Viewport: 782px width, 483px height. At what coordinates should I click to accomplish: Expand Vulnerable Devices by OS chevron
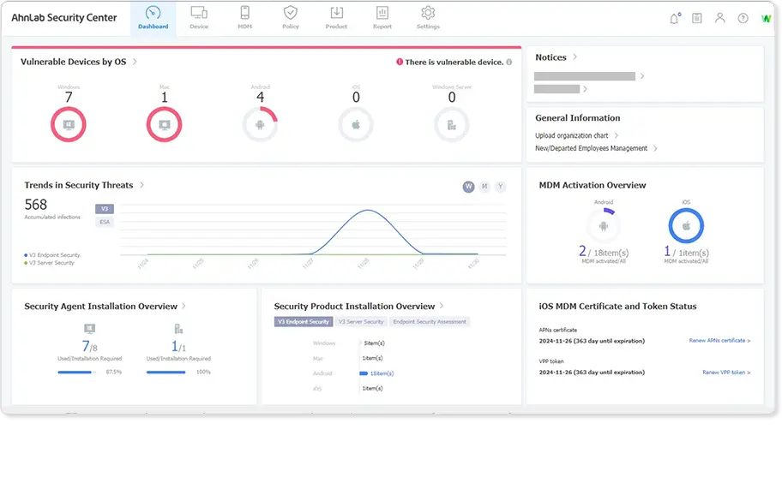point(135,62)
